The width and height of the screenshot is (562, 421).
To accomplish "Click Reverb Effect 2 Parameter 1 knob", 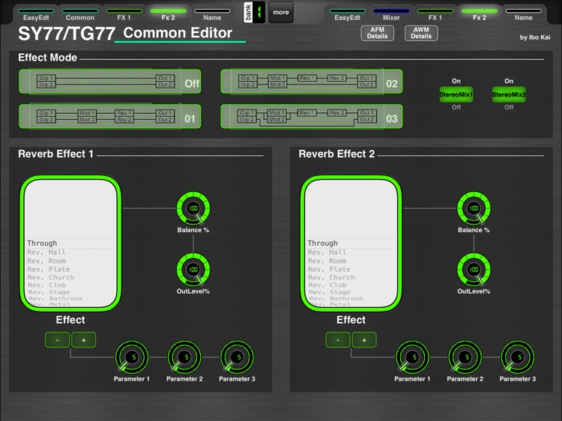I will (x=412, y=357).
